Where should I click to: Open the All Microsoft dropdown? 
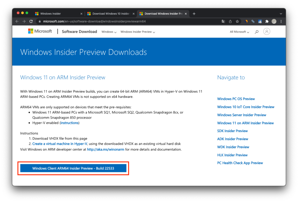pos(239,32)
